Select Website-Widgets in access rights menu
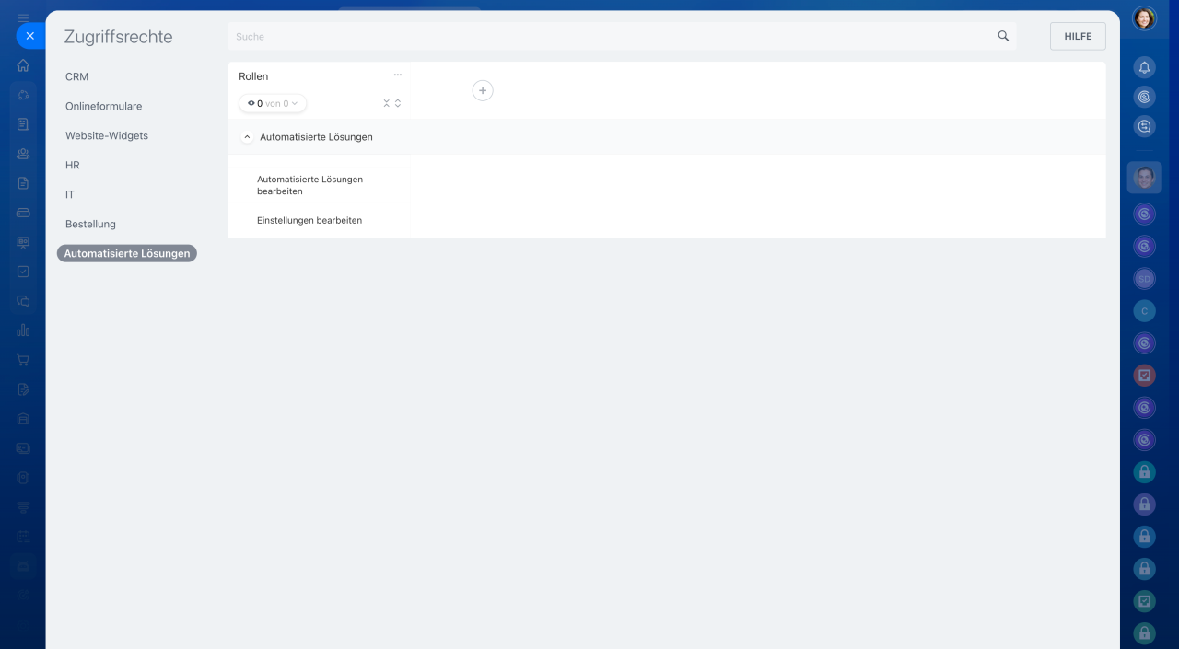The image size is (1179, 649). pos(107,135)
